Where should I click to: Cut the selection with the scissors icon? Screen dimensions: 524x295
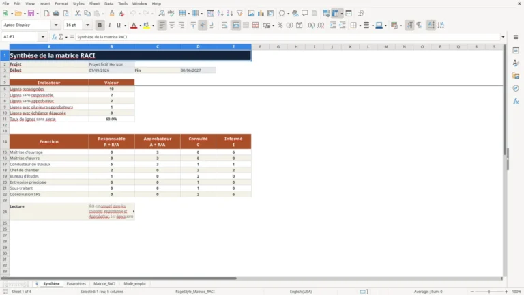point(78,14)
